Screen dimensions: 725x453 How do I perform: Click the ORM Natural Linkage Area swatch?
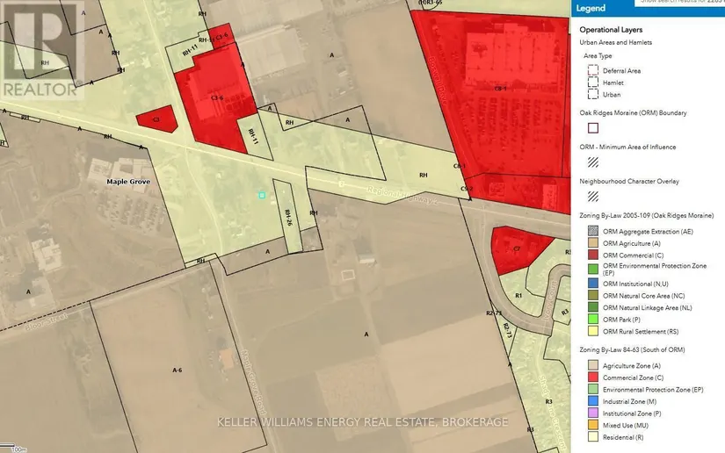593,307
